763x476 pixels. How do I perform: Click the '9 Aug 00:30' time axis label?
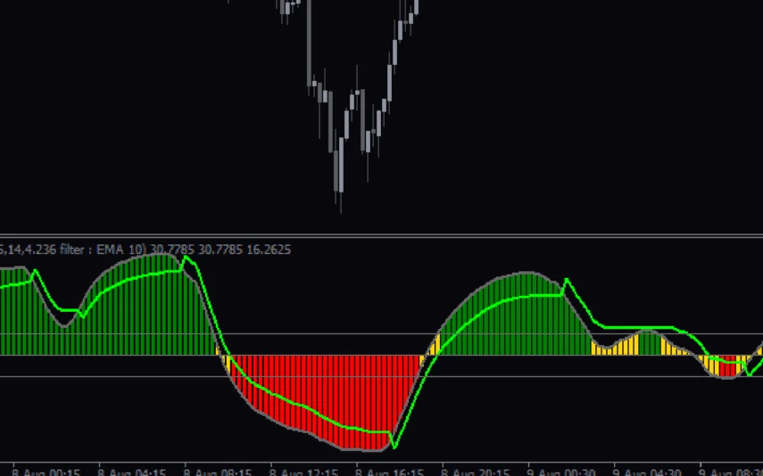tap(561, 469)
